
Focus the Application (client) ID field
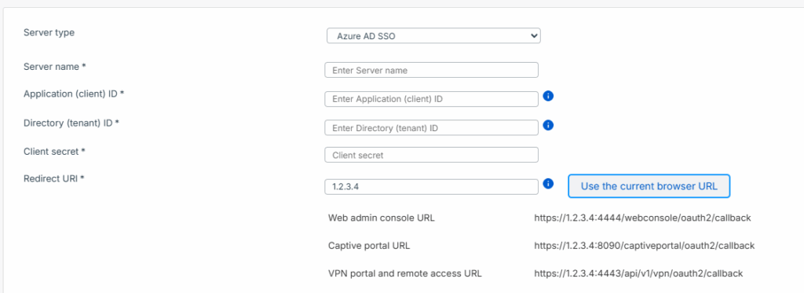click(x=431, y=99)
